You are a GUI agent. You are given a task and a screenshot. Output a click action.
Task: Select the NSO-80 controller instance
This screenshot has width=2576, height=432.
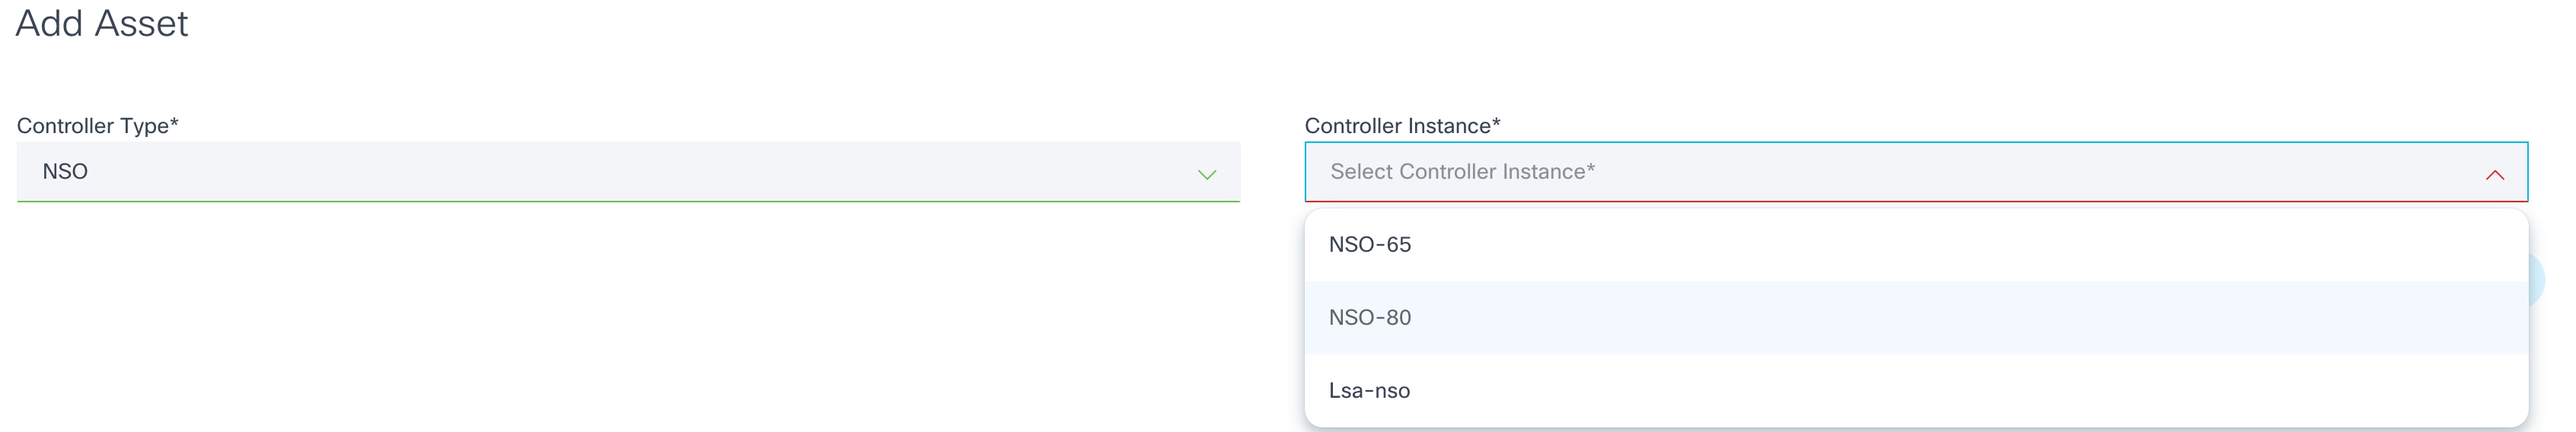[1369, 318]
